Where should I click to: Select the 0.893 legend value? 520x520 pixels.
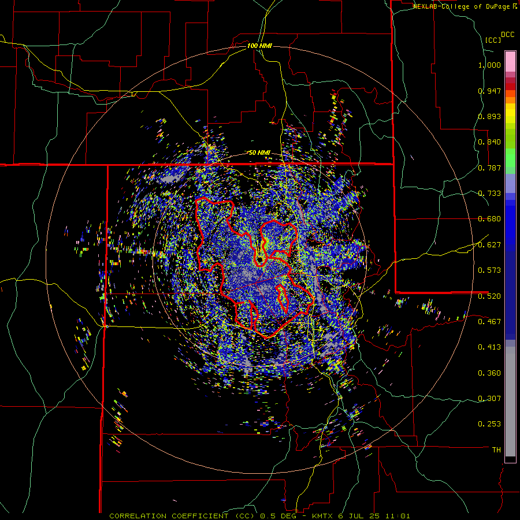[489, 116]
